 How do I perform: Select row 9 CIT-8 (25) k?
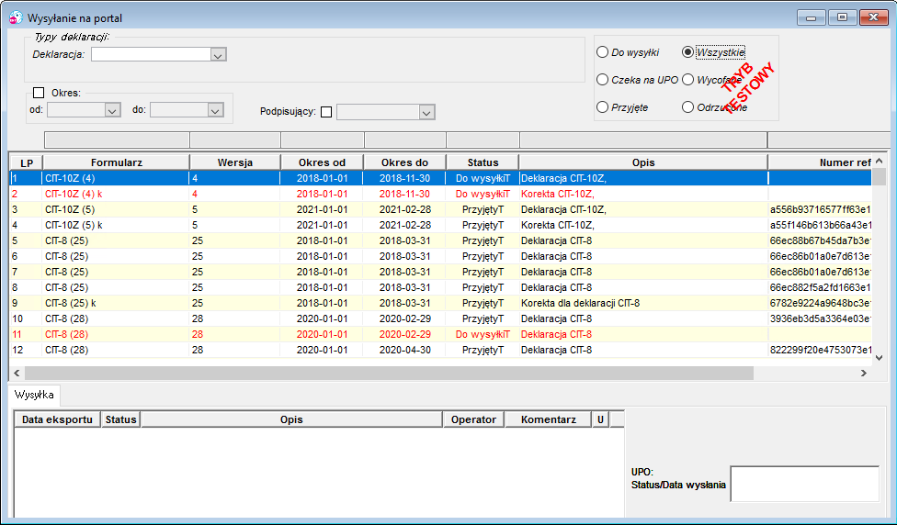coord(440,303)
